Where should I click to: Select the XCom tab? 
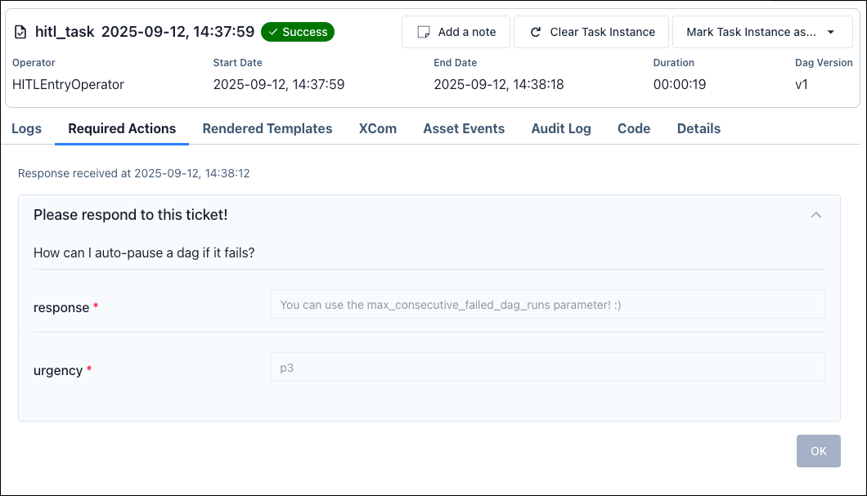(377, 128)
